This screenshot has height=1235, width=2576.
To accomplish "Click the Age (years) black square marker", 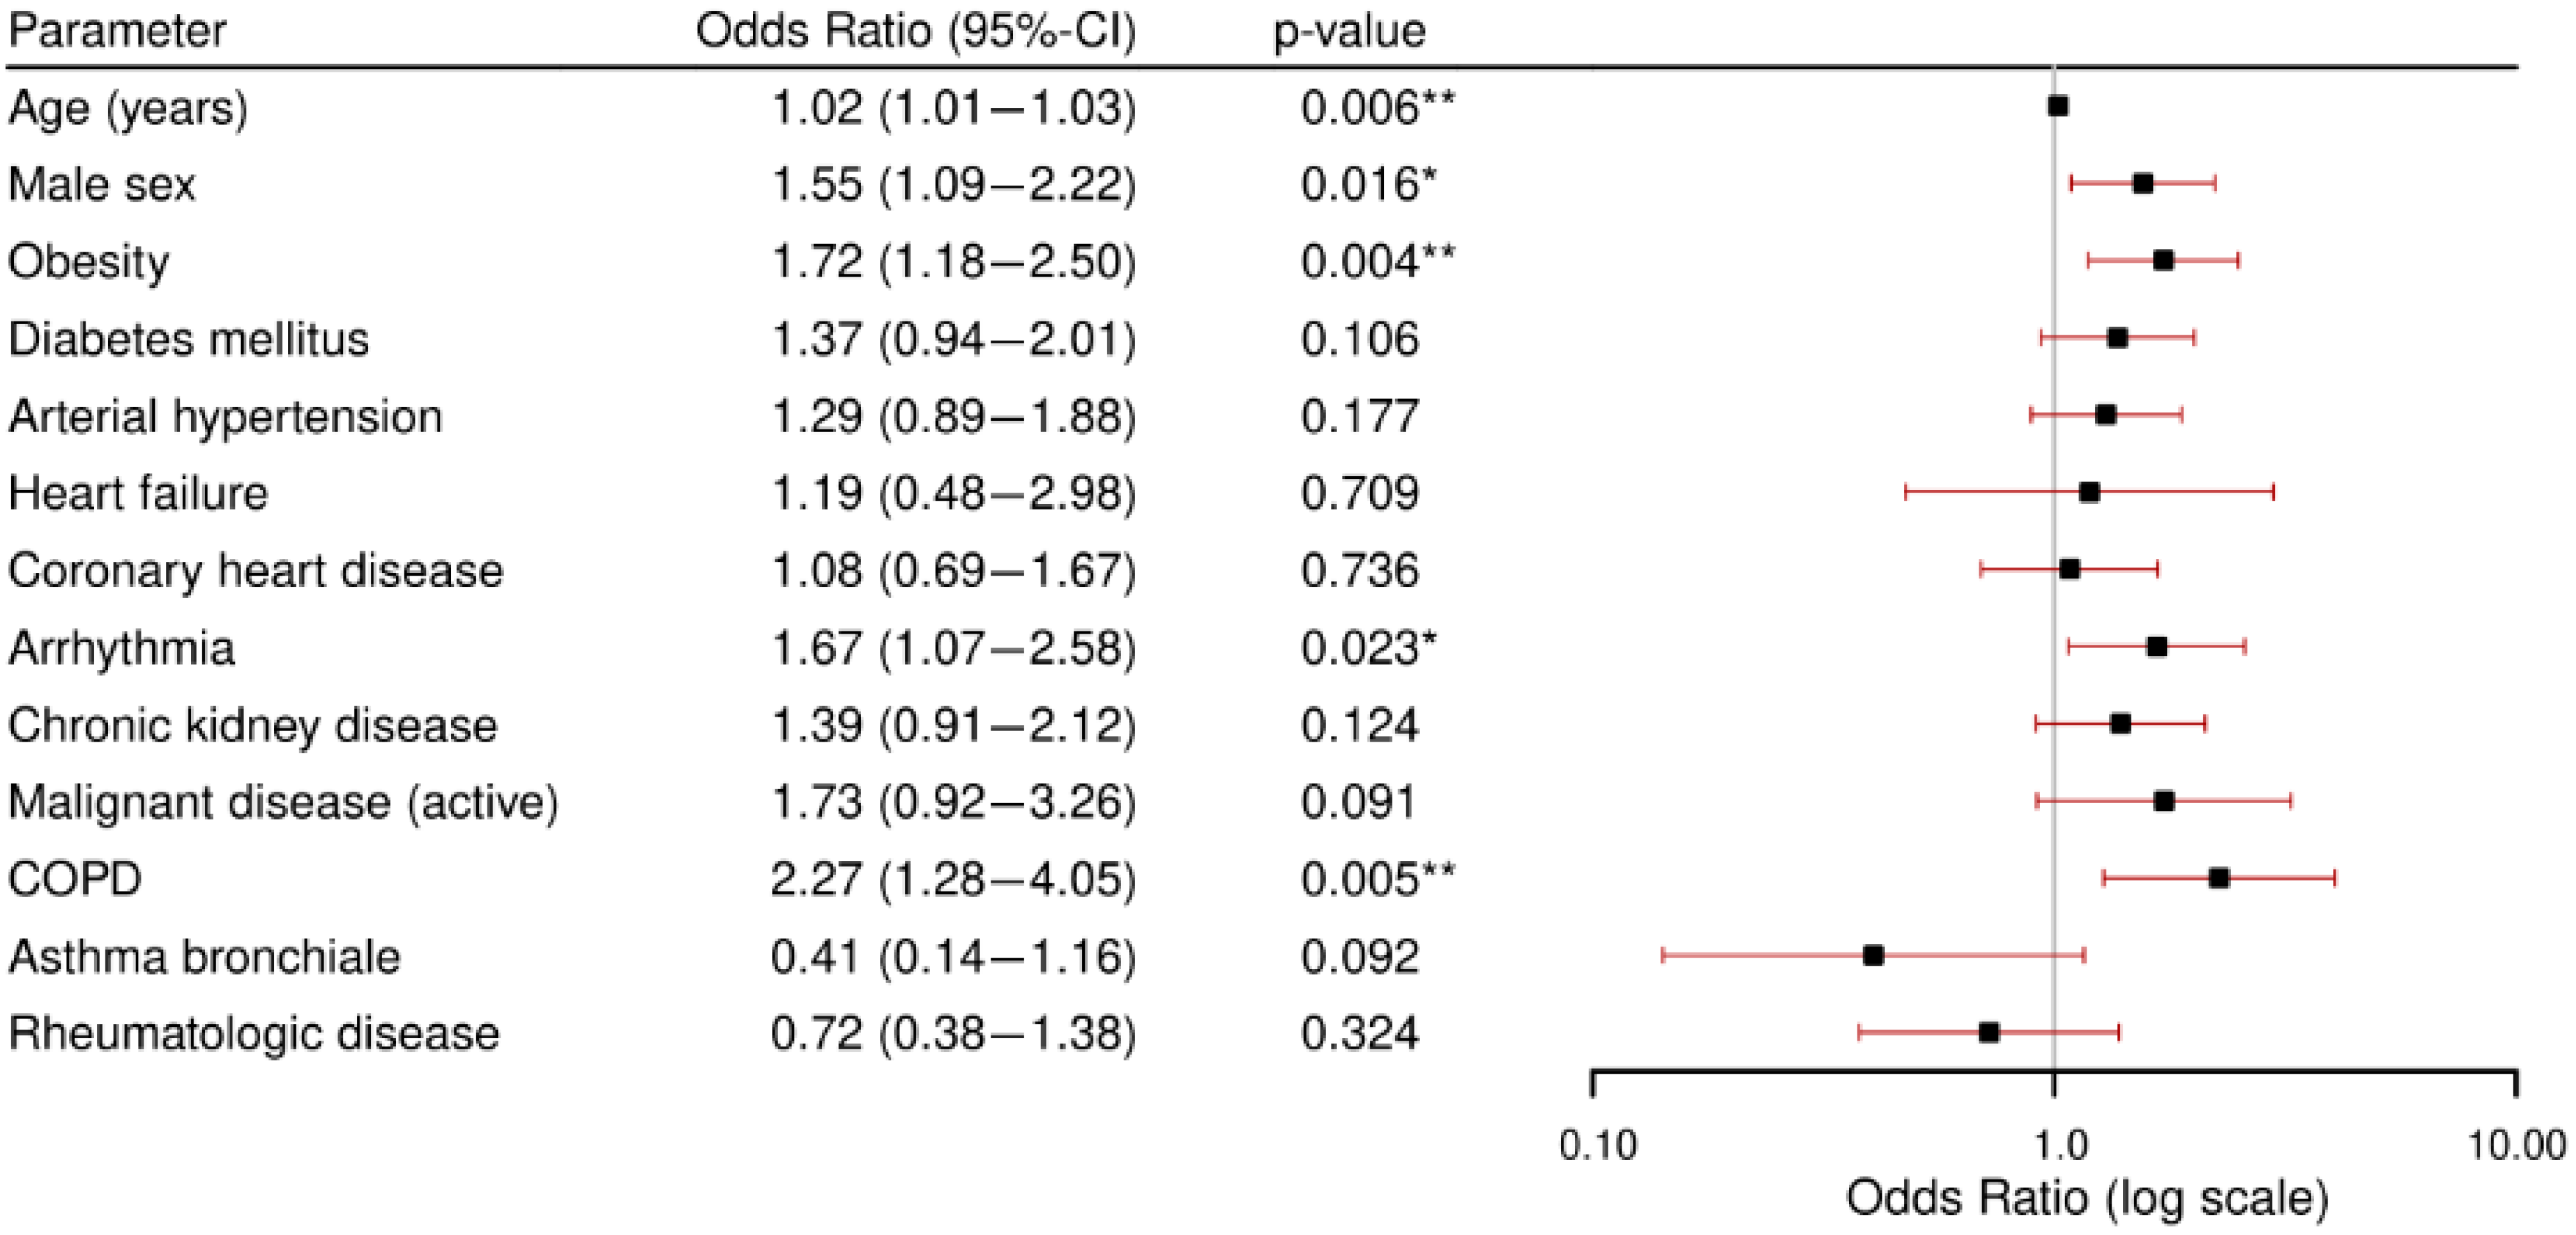I will click(2057, 106).
